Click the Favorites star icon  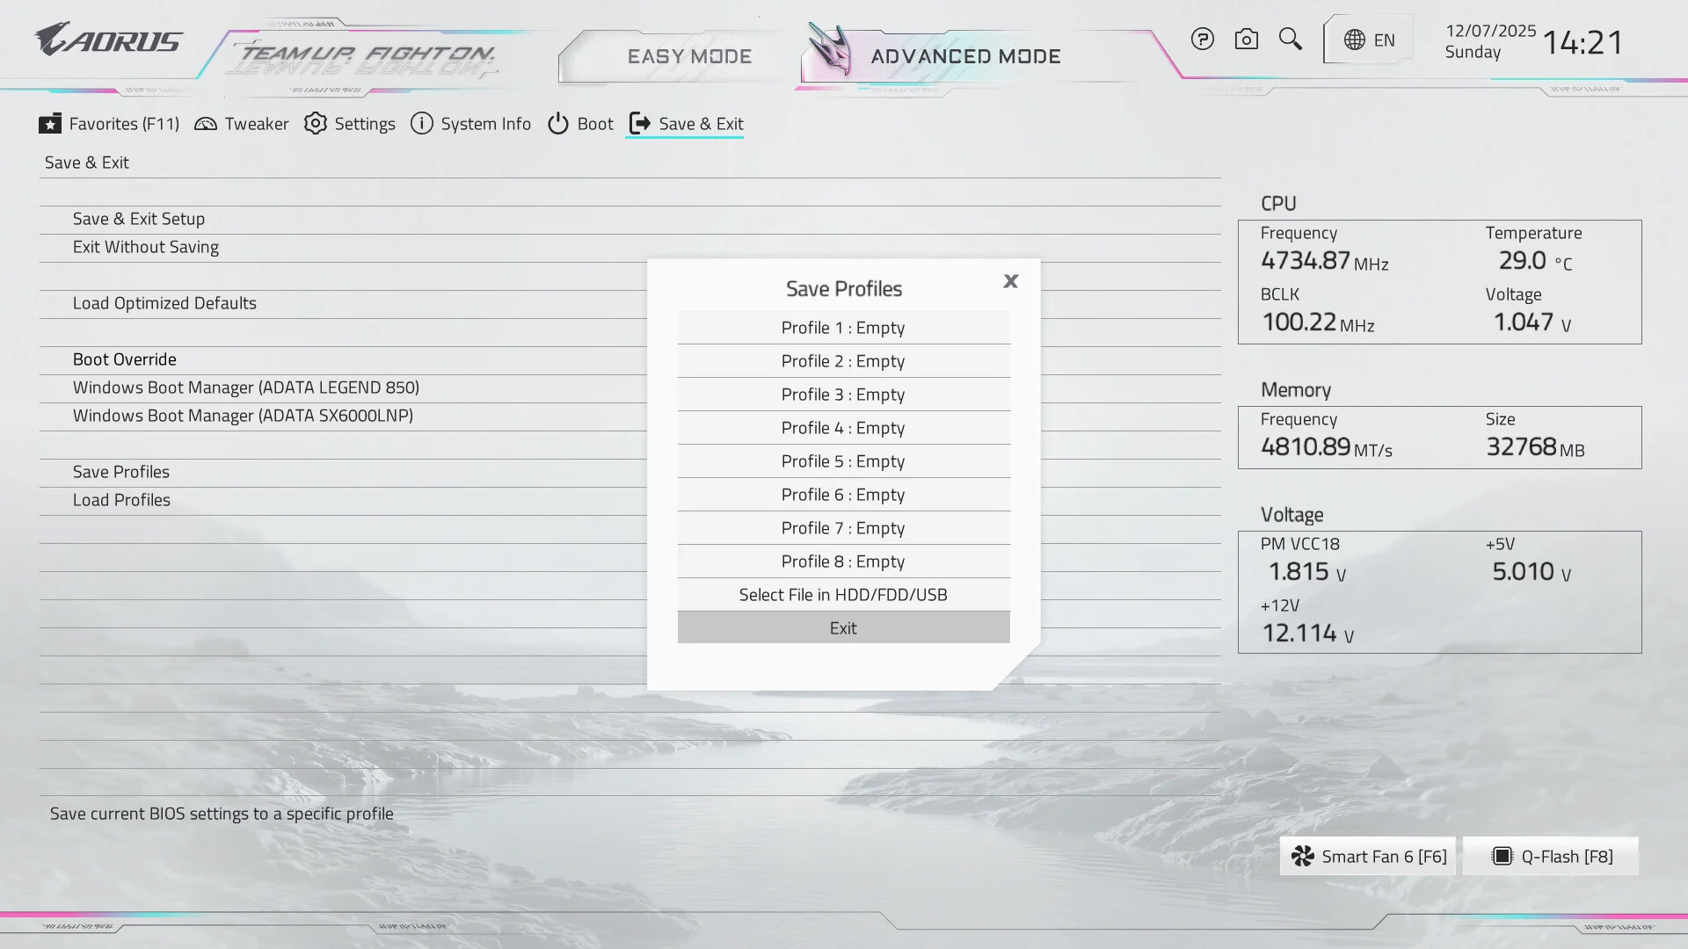(x=50, y=124)
